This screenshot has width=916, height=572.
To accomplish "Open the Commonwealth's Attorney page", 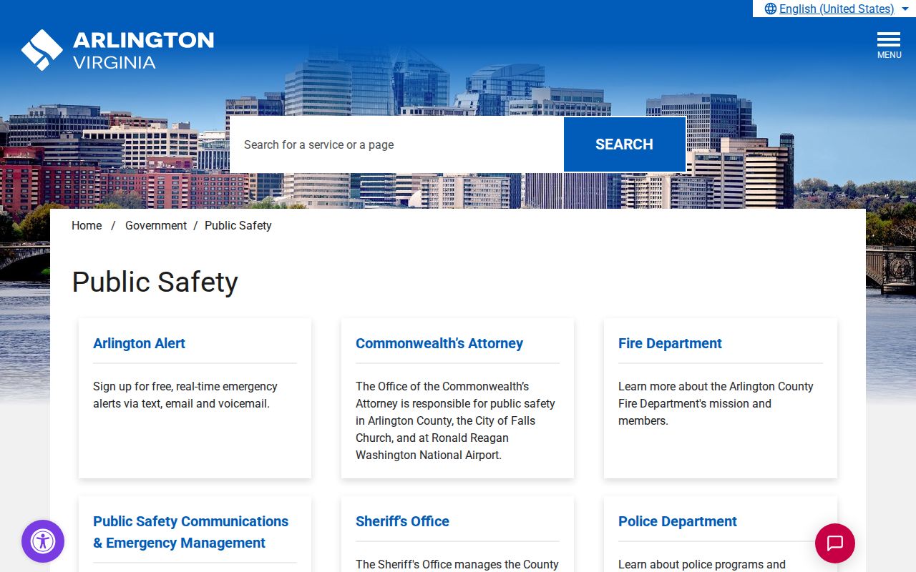I will [439, 343].
